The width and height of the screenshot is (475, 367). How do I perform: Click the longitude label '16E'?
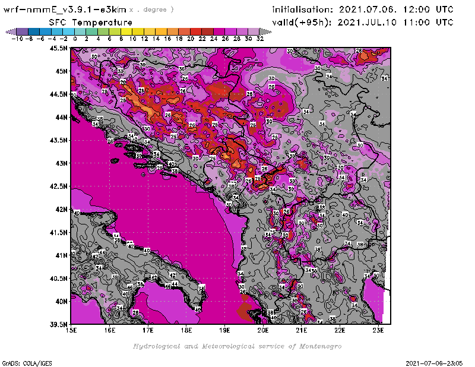click(x=110, y=330)
